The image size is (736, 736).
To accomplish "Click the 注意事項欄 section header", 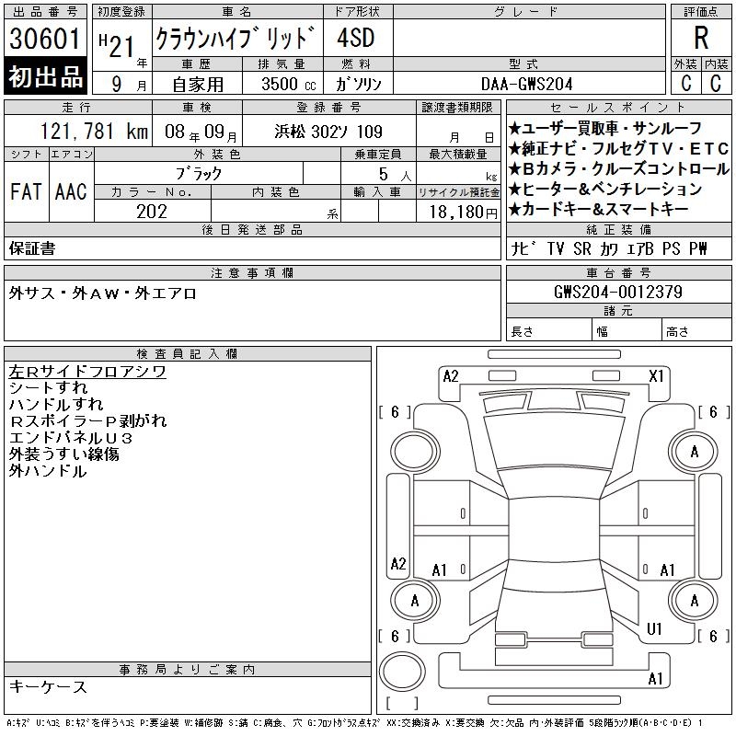I will tap(252, 272).
